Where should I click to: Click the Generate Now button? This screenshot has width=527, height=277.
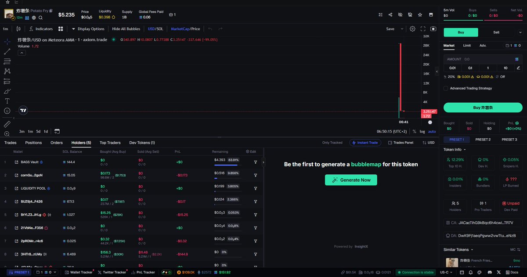(x=351, y=180)
